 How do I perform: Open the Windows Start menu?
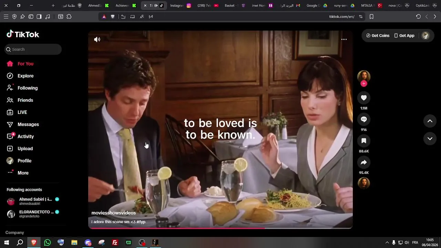click(7, 242)
